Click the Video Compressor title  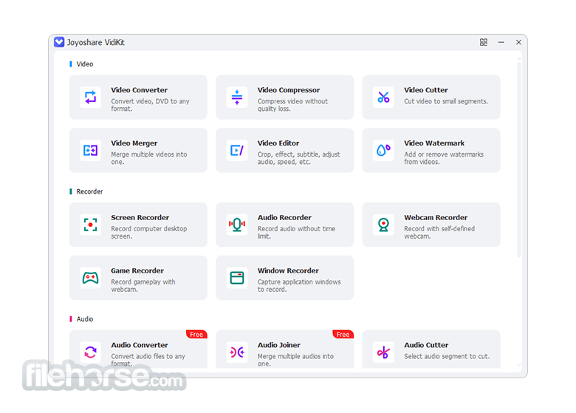(x=289, y=90)
